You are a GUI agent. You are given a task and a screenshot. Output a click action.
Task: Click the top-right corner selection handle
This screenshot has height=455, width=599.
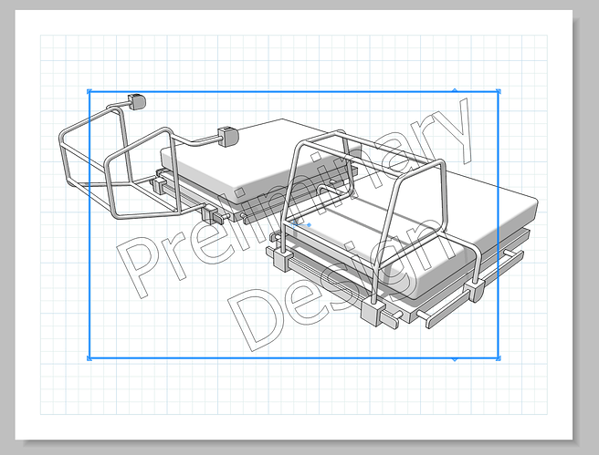pyautogui.click(x=499, y=91)
